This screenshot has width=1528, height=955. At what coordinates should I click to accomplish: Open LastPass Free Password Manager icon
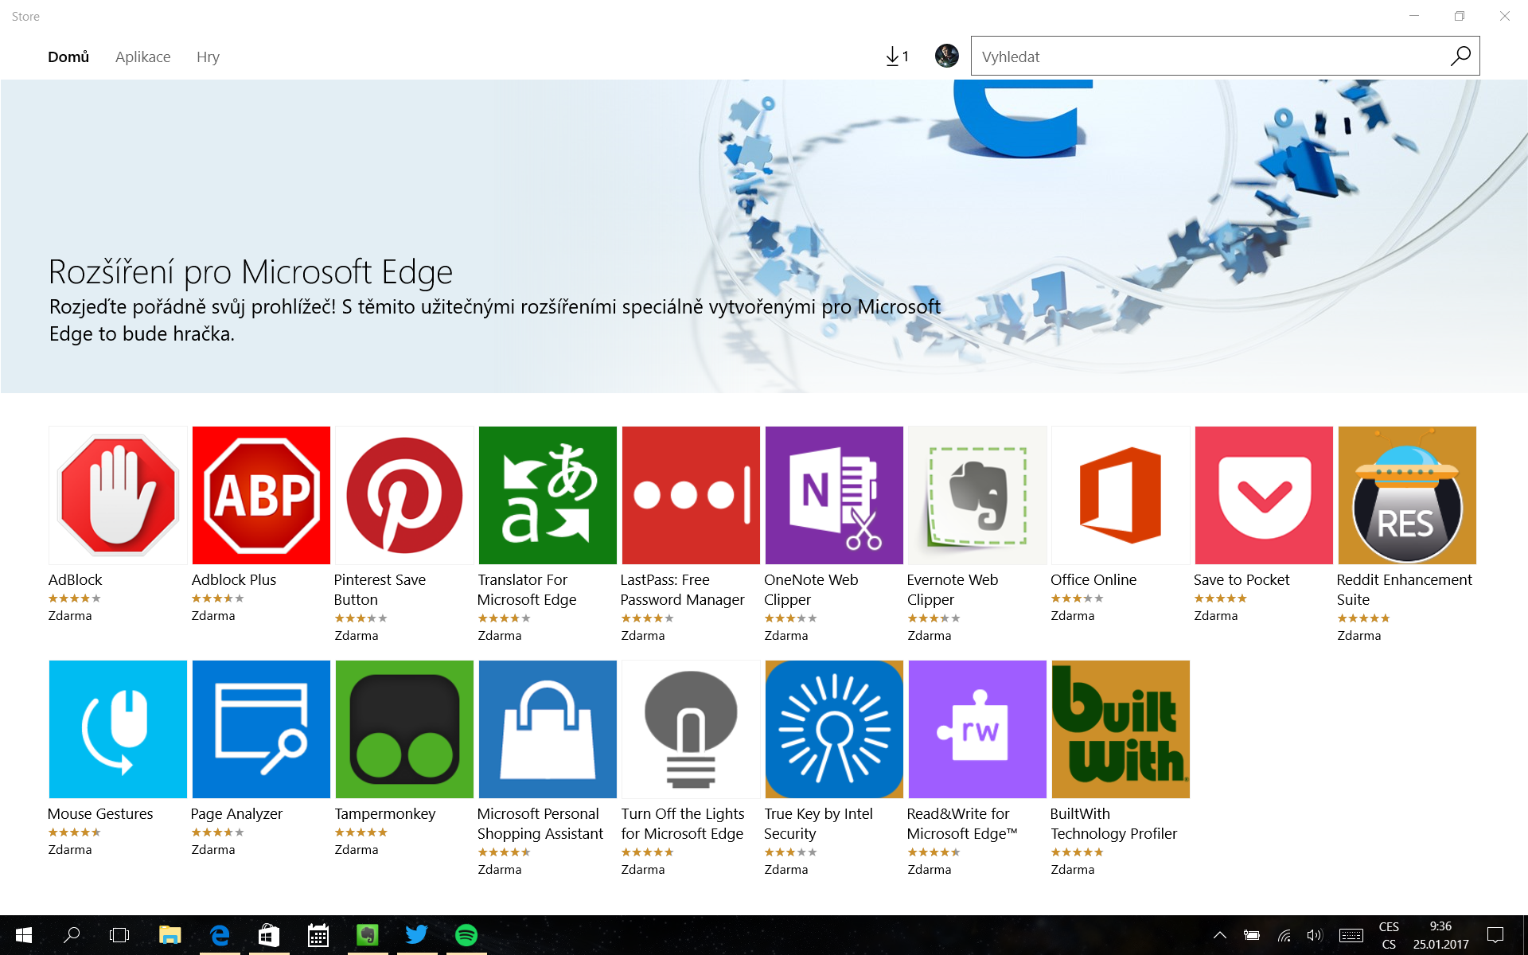[x=691, y=495]
